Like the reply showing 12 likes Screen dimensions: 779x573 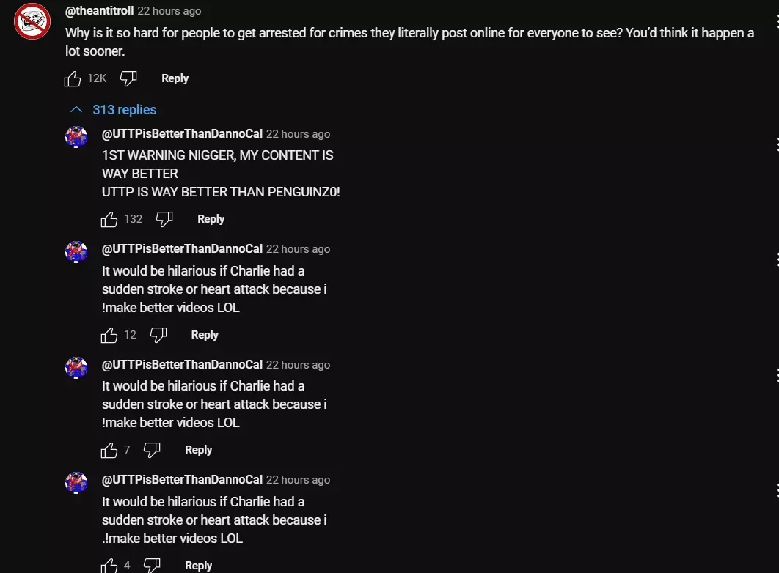point(109,335)
